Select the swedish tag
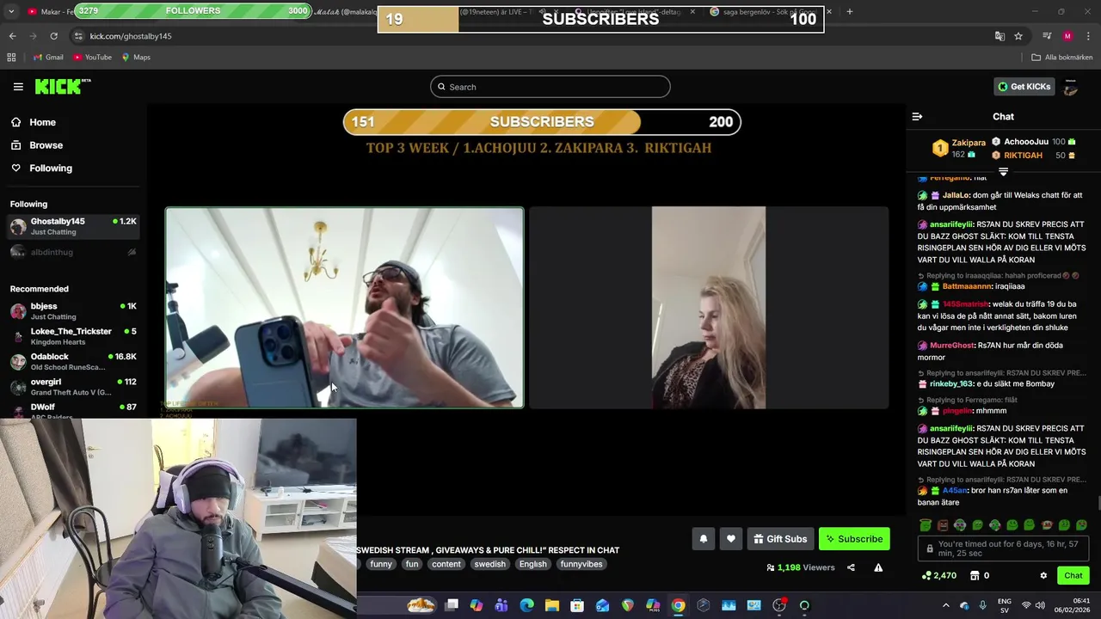 (x=490, y=564)
